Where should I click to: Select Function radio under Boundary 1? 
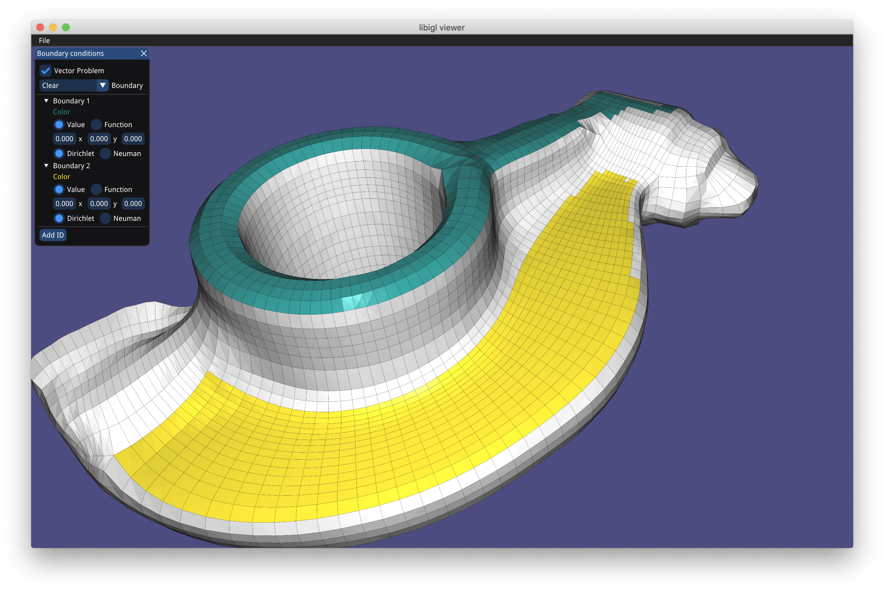[x=97, y=125]
